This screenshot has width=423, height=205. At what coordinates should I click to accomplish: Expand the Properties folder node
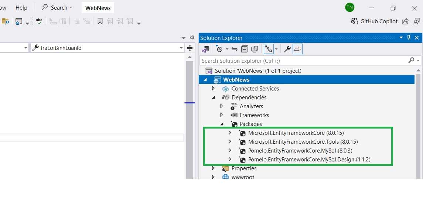[213, 168]
